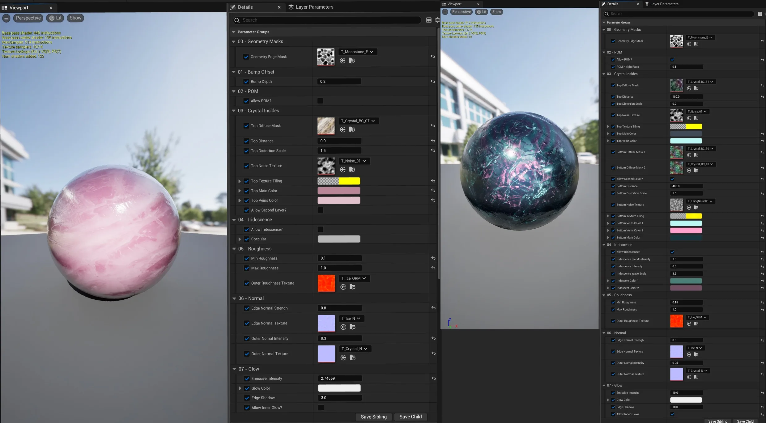This screenshot has height=423, width=766.
Task: Open T_TilingNoise05 dropdown in right panel
Action: click(x=700, y=201)
